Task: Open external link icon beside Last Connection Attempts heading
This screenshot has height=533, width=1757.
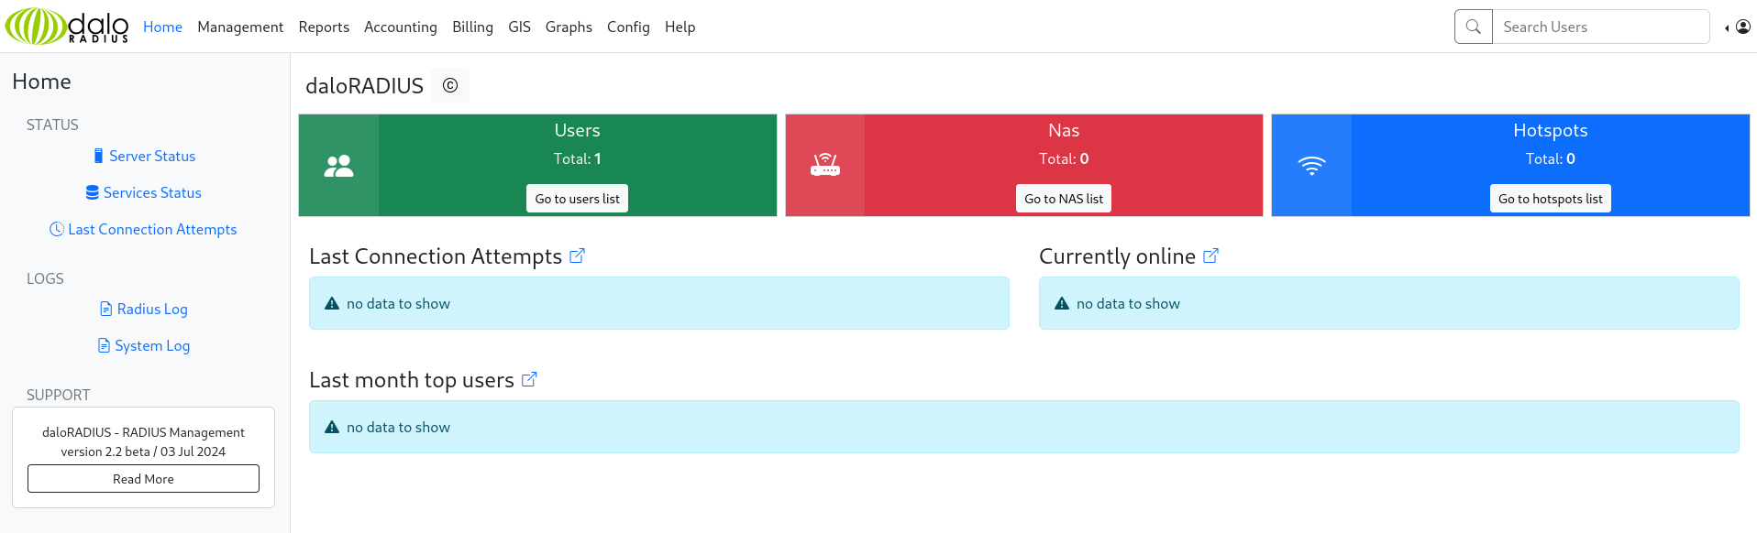Action: click(577, 256)
